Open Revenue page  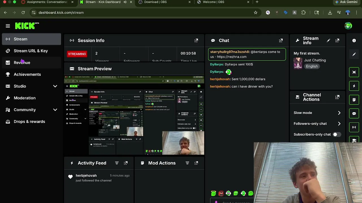click(31, 63)
